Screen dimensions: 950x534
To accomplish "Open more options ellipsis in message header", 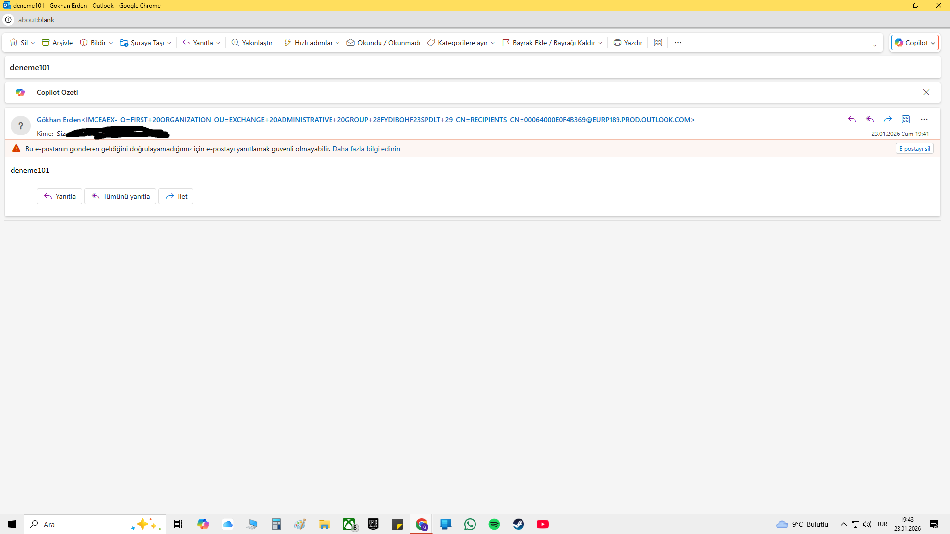I will pos(924,119).
